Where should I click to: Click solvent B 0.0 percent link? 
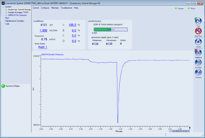pyautogui.click(x=74, y=31)
